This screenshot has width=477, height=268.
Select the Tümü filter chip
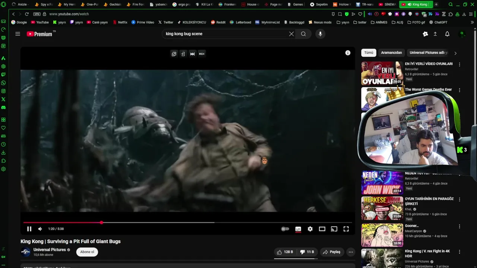pos(369,53)
